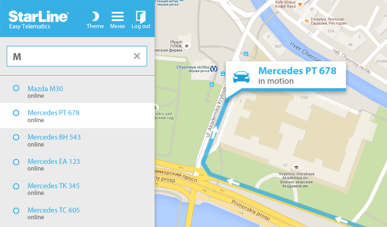Click the 'Primorskiy prosp.' road label
The image size is (387, 227).
251,210
